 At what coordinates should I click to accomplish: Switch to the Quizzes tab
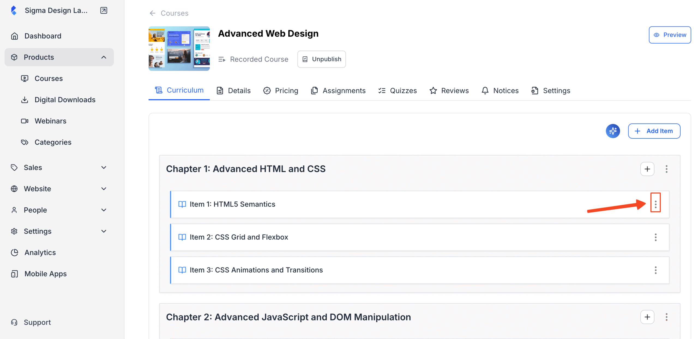tap(397, 90)
